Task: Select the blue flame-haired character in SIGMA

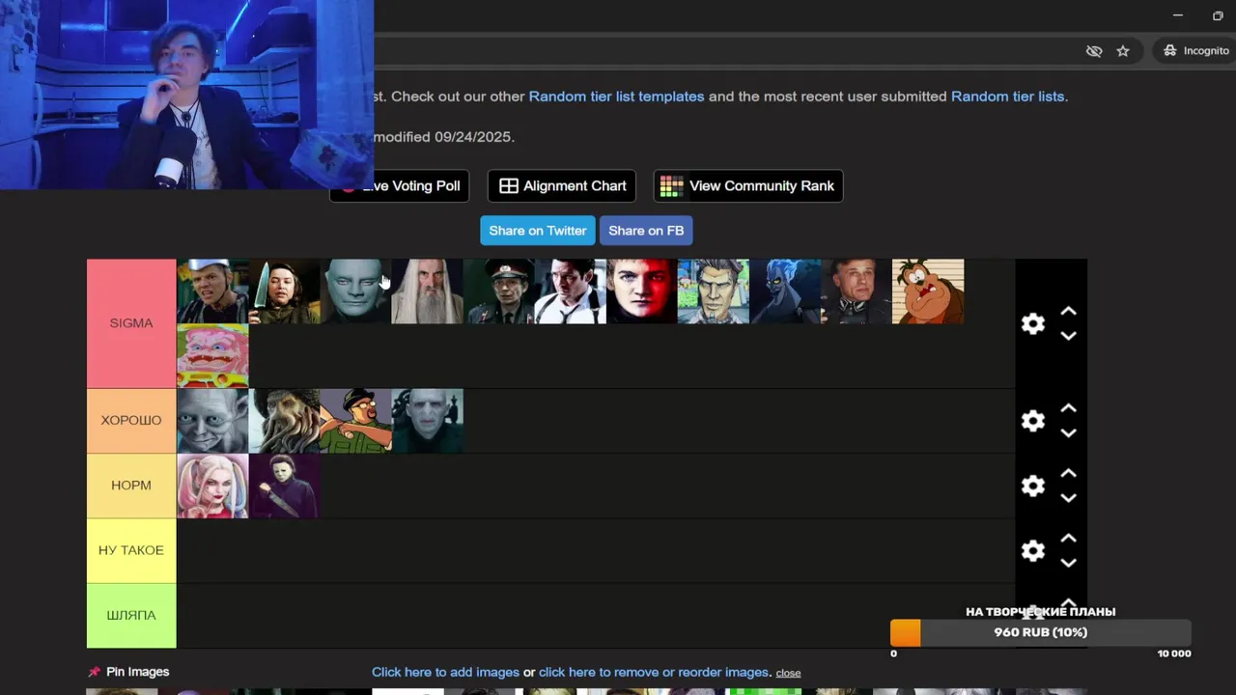Action: click(x=785, y=292)
